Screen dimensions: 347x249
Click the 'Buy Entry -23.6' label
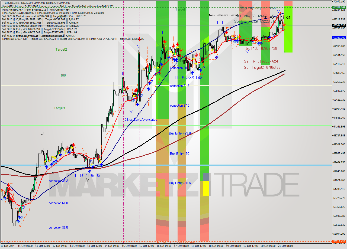pos(180,133)
